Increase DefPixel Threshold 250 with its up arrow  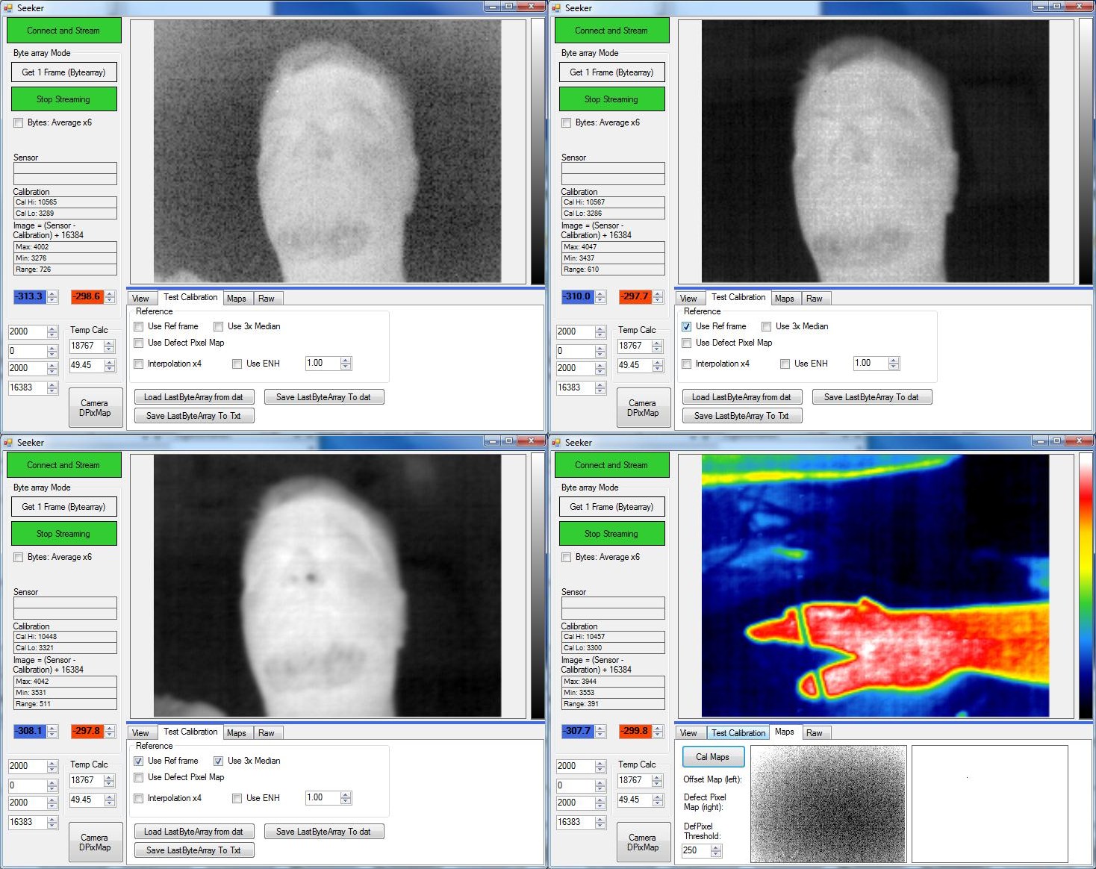(717, 847)
